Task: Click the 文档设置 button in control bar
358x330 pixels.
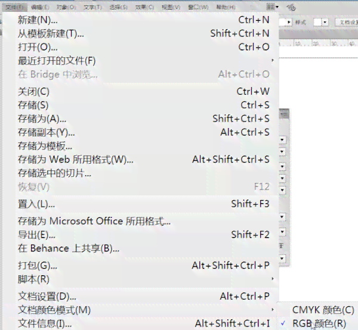Action: 347,22
